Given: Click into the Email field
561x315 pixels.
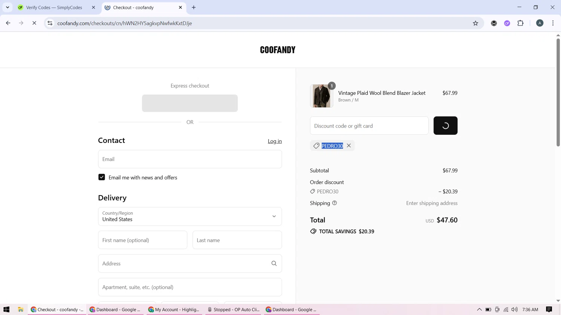Looking at the screenshot, I should (190, 159).
